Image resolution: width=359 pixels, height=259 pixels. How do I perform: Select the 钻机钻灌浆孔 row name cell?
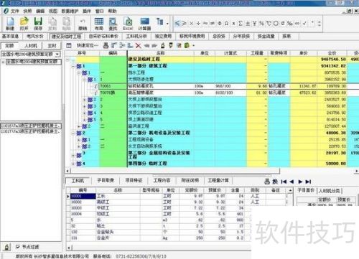tap(161, 86)
